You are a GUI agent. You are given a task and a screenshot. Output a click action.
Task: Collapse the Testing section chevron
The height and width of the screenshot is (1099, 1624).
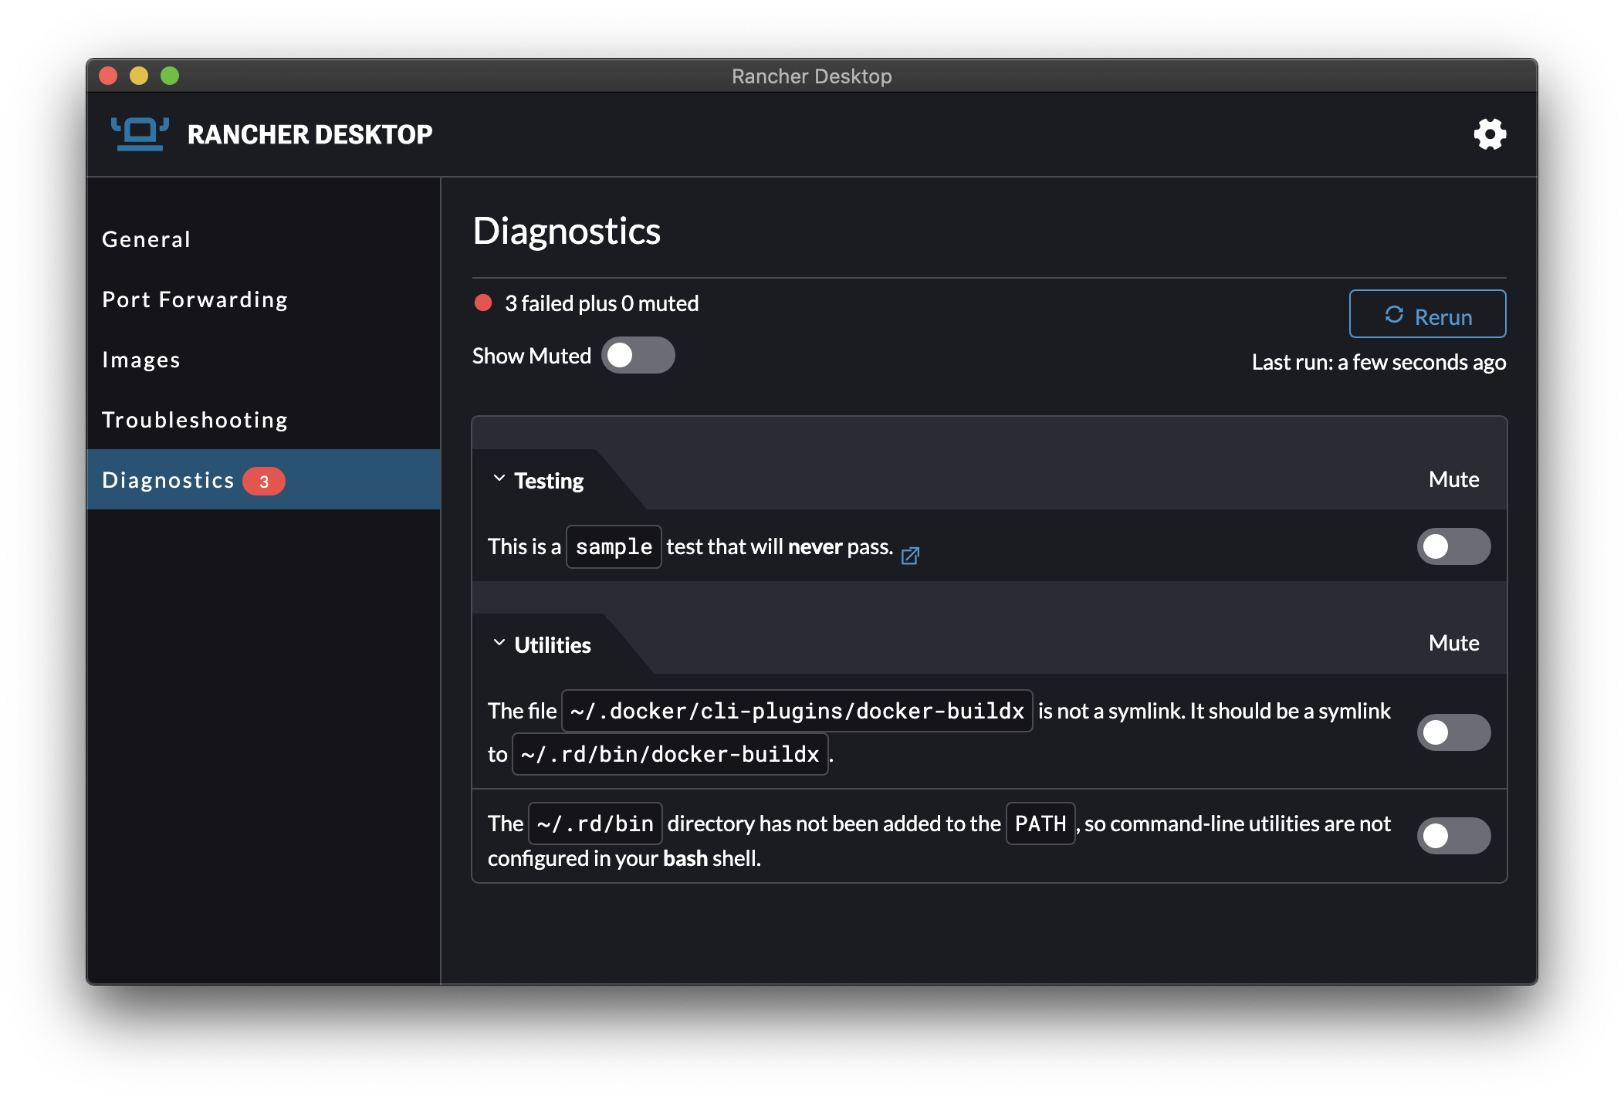[499, 478]
